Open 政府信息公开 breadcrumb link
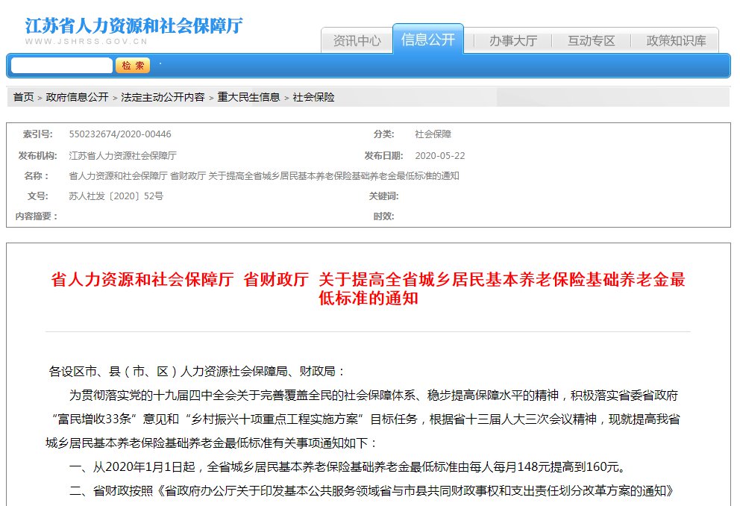Viewport: 740px width, 506px height. tap(77, 97)
